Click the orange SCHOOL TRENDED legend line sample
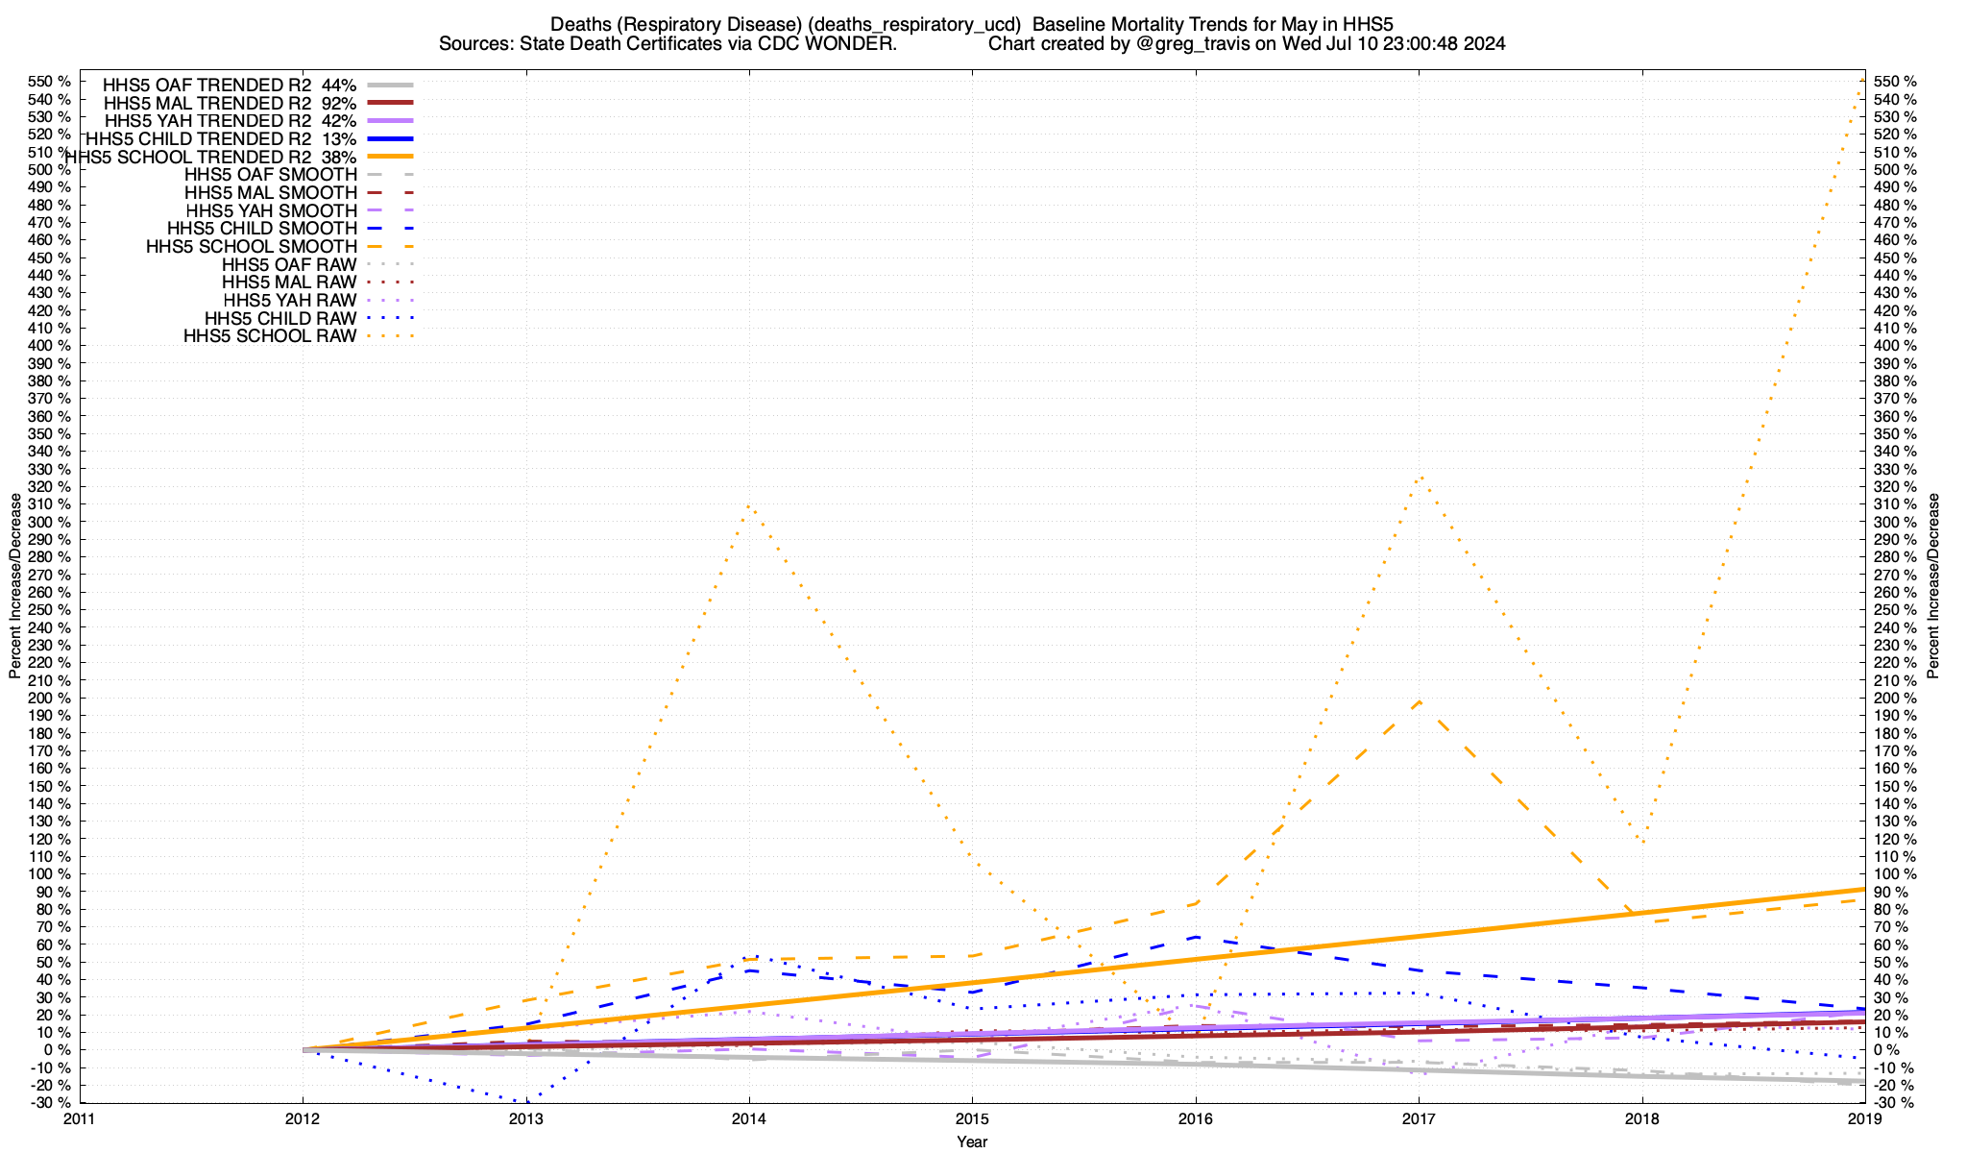 click(389, 156)
